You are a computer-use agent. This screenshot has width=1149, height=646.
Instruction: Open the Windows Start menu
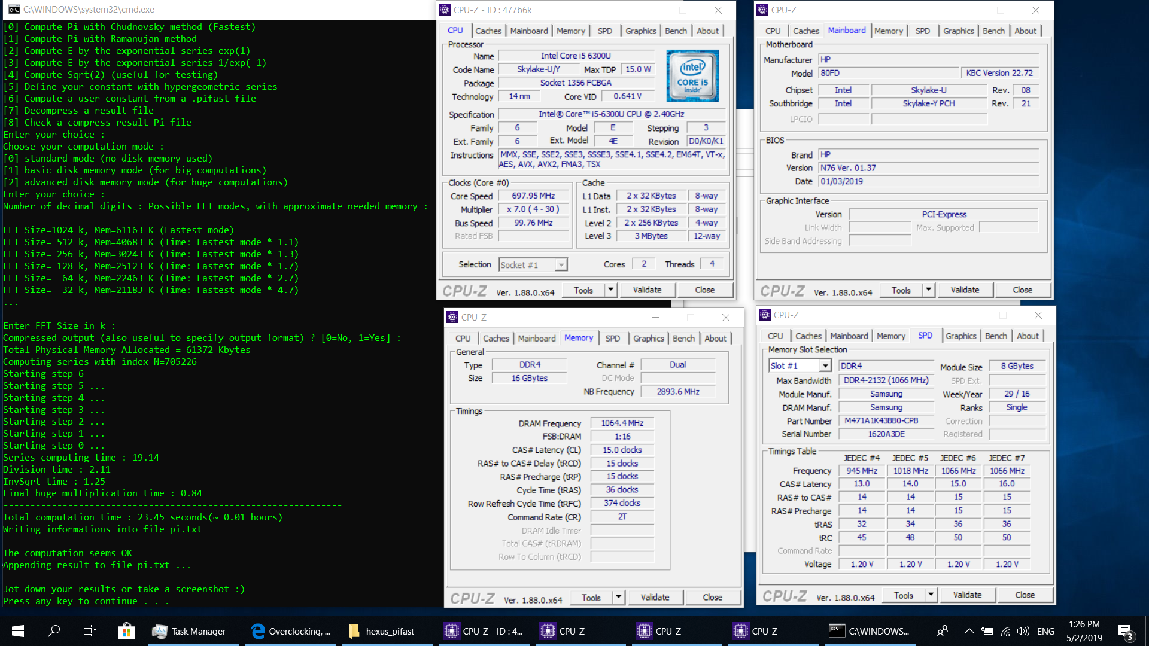coord(18,631)
